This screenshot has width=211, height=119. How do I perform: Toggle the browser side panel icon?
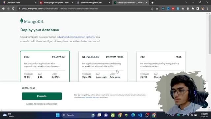click(x=198, y=9)
